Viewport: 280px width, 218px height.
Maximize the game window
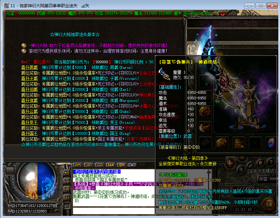[x=261, y=6]
